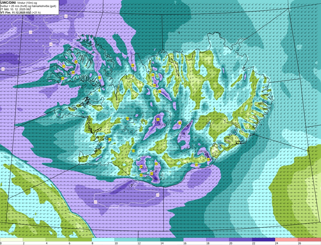Select the above-26 m/s salmon legend swatch
Viewport: 321px width, 245px height.
(x=310, y=240)
